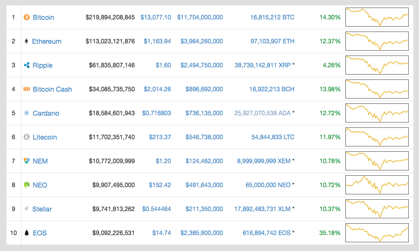
Task: Click supply 17,892,483,731 XLM
Action: [262, 209]
